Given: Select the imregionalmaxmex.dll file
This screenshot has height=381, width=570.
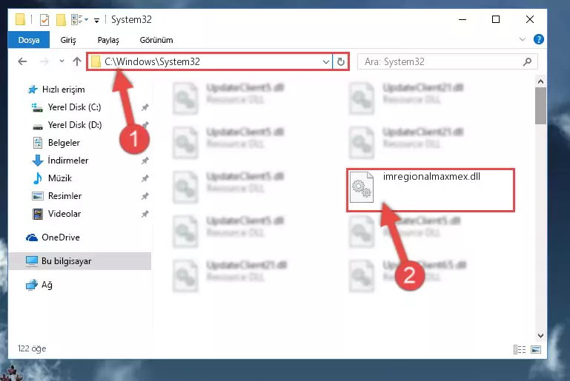Looking at the screenshot, I should (x=431, y=190).
